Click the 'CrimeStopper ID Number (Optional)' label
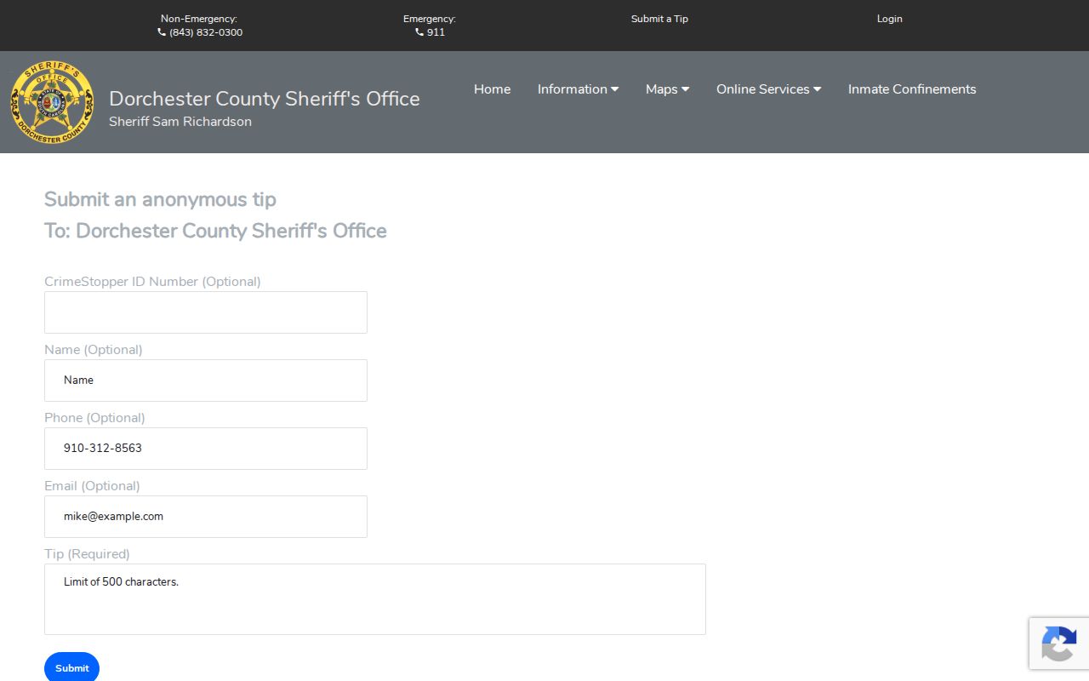The width and height of the screenshot is (1089, 681). pos(152,282)
